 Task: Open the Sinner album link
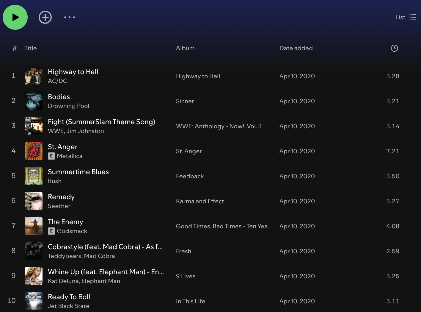[185, 101]
